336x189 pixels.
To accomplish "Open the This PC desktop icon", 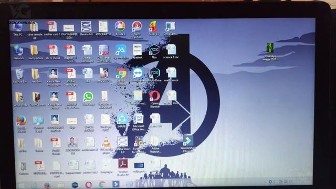I will coord(18,28).
